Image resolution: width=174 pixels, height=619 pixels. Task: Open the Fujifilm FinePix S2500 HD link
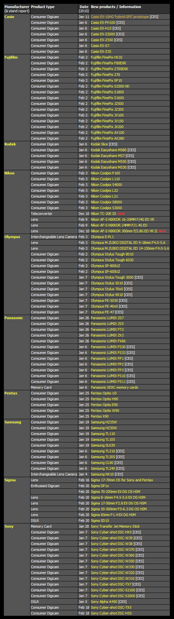pos(110,86)
